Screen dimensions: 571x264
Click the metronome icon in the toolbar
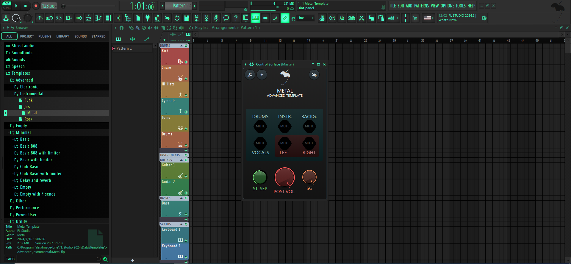39,18
